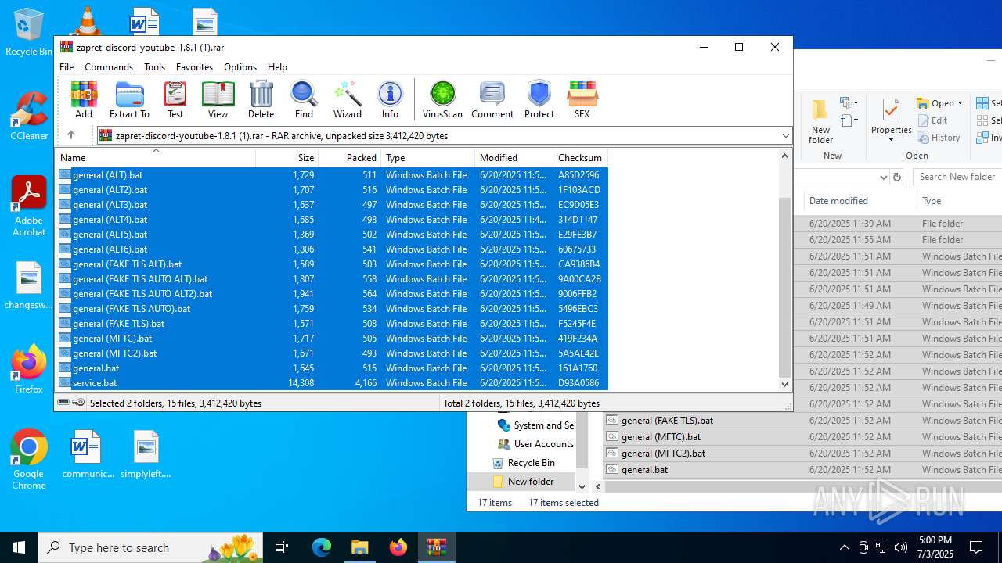Click Edit in the Explorer ribbon
Viewport: 1002px width, 563px height.
click(x=932, y=120)
